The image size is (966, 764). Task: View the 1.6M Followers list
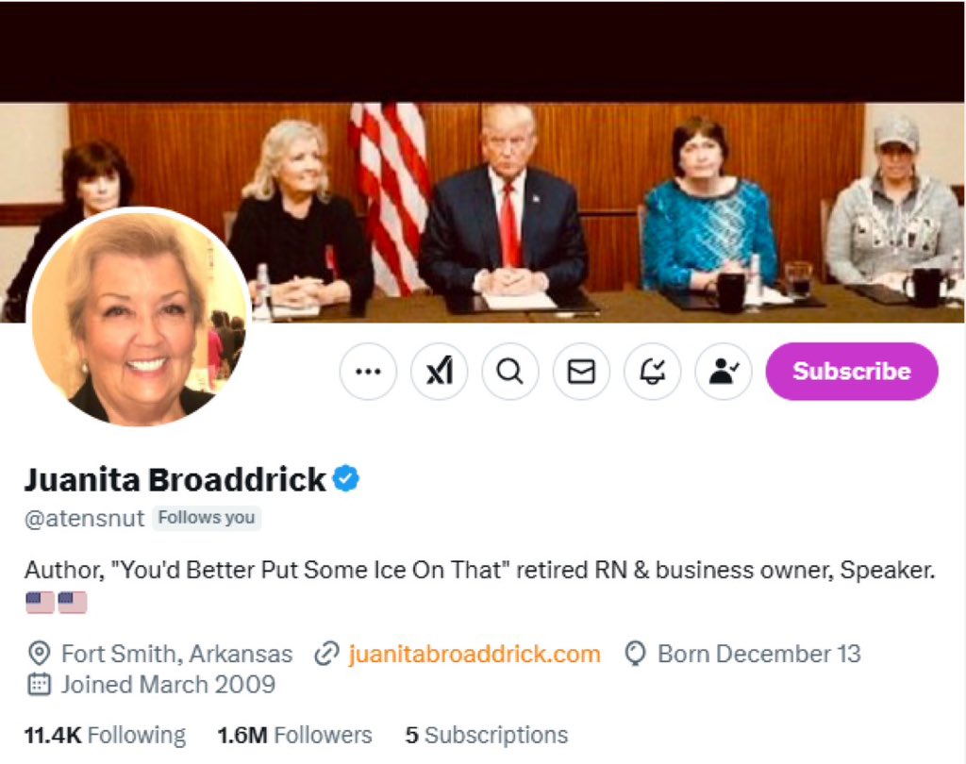pyautogui.click(x=294, y=735)
